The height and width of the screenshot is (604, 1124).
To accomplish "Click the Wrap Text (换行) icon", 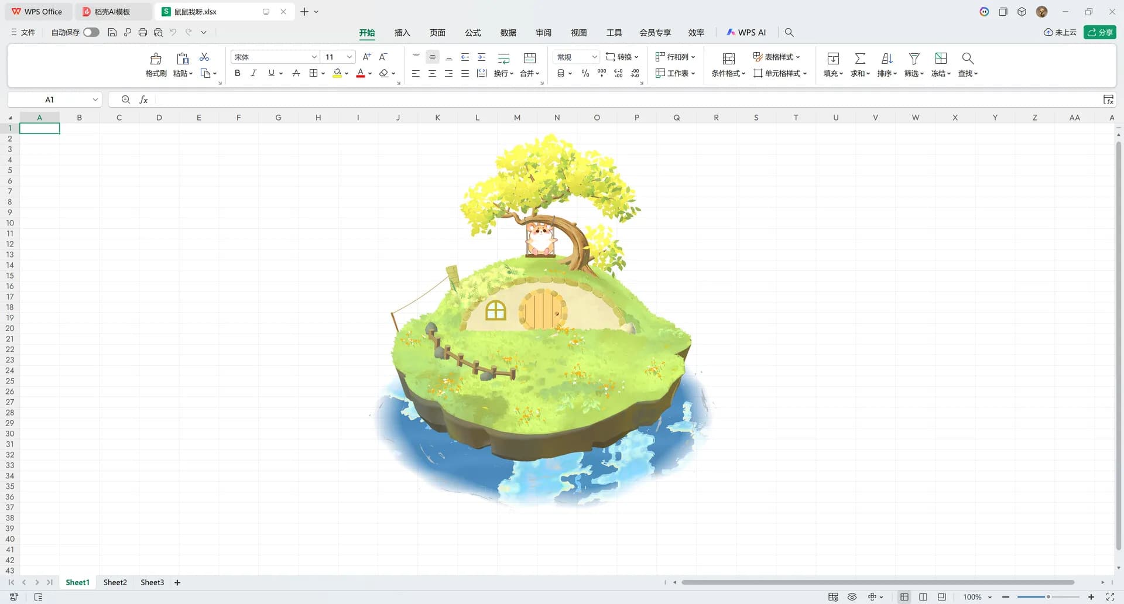I will click(503, 58).
